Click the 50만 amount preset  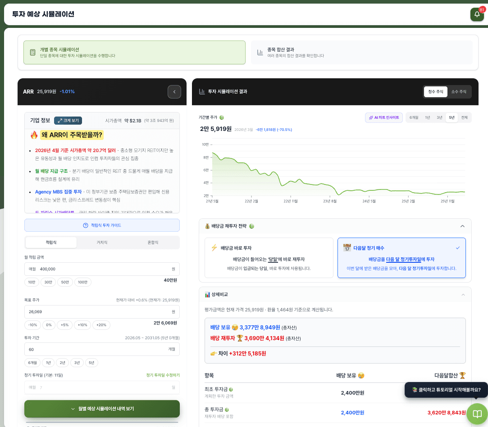pyautogui.click(x=65, y=282)
